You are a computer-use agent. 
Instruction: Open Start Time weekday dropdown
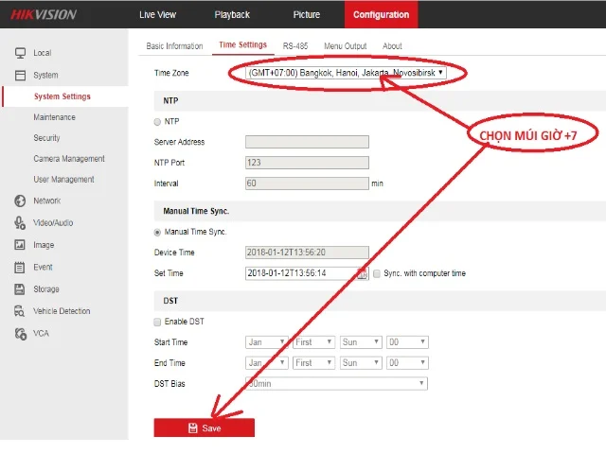coord(361,342)
